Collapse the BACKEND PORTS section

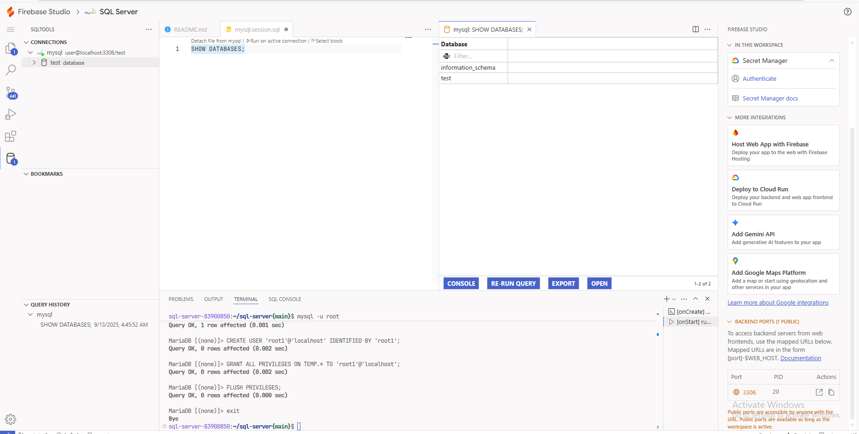coord(729,322)
